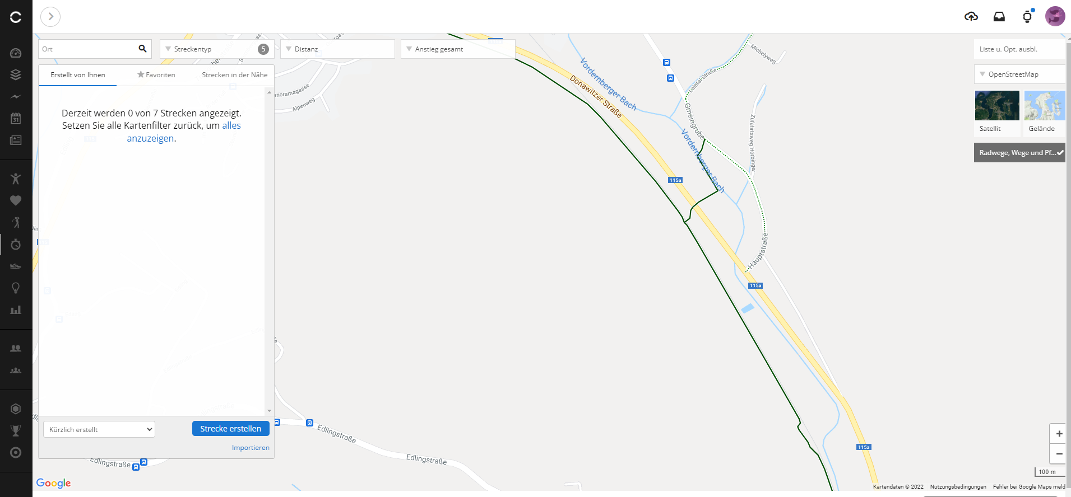Open the calendar icon in sidebar
The height and width of the screenshot is (497, 1071).
tap(16, 118)
